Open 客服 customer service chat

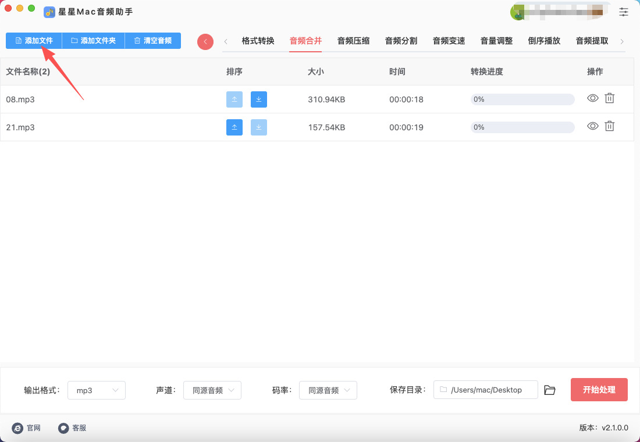point(72,428)
